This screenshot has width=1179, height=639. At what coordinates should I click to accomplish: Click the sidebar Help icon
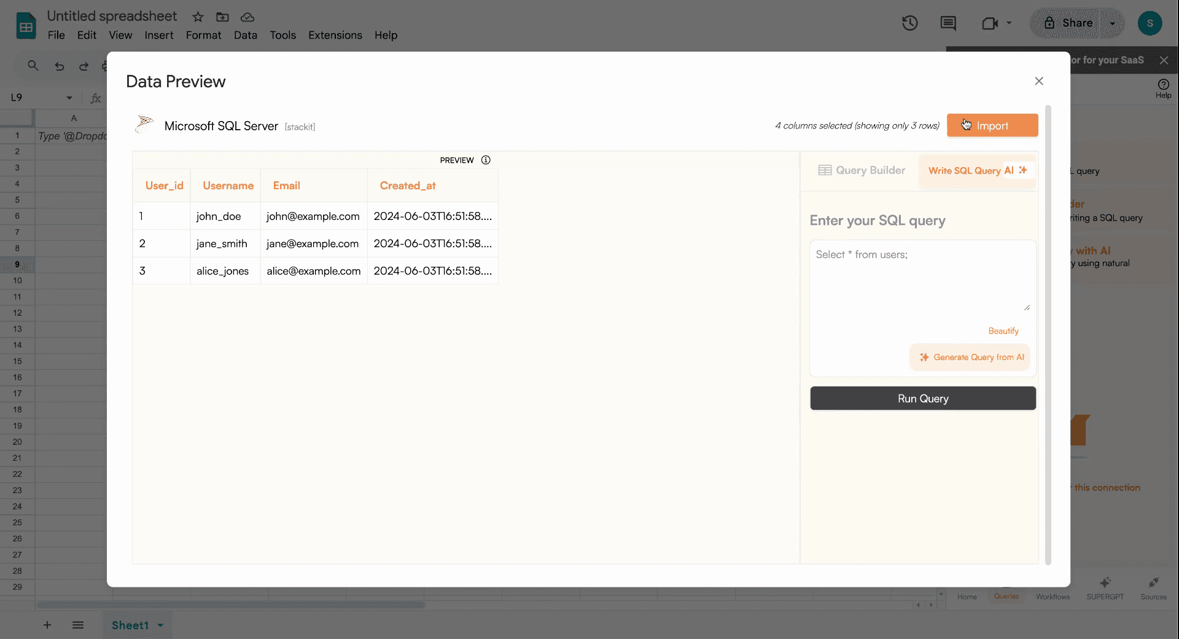pos(1163,88)
